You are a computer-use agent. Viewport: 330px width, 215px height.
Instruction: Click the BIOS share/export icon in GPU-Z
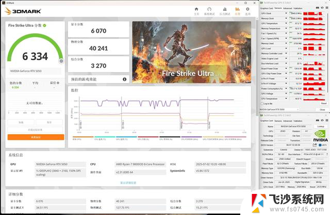(x=315, y=145)
